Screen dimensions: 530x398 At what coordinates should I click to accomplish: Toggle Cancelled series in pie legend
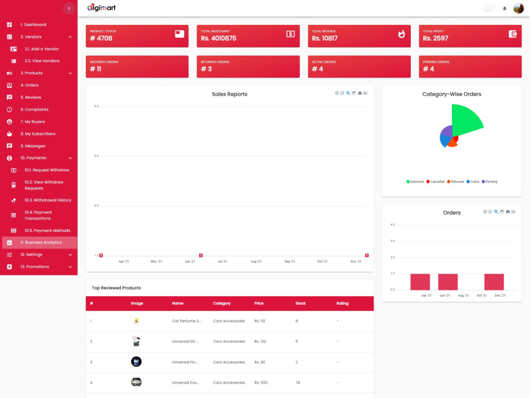pyautogui.click(x=435, y=181)
